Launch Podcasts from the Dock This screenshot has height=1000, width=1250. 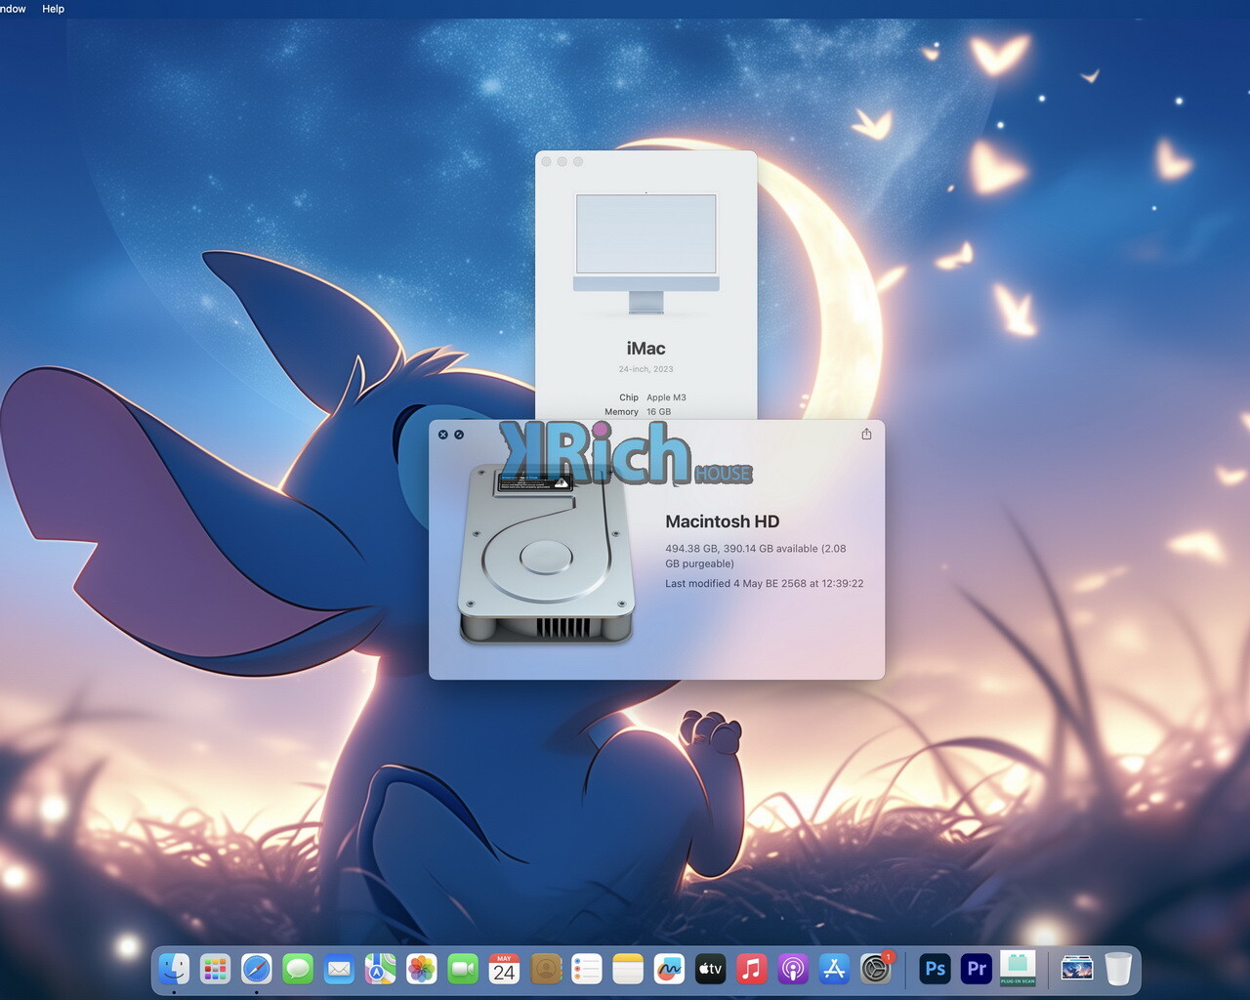793,969
